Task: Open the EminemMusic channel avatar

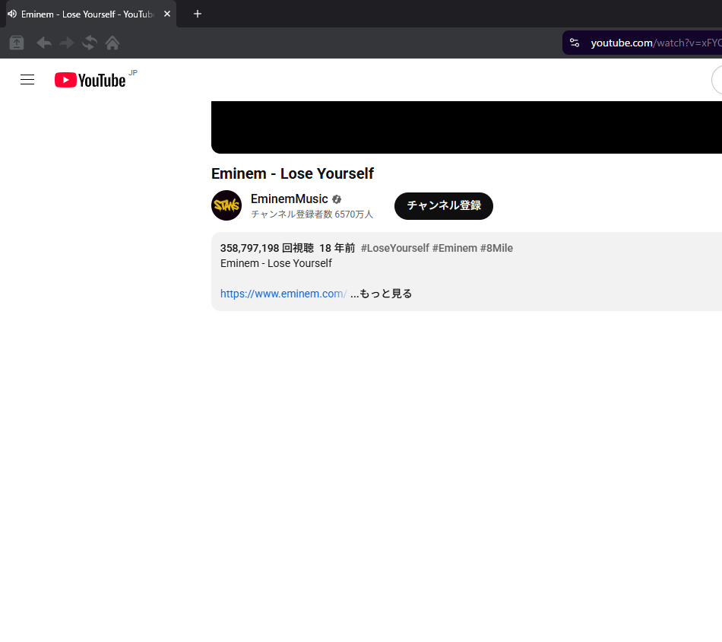Action: point(226,205)
